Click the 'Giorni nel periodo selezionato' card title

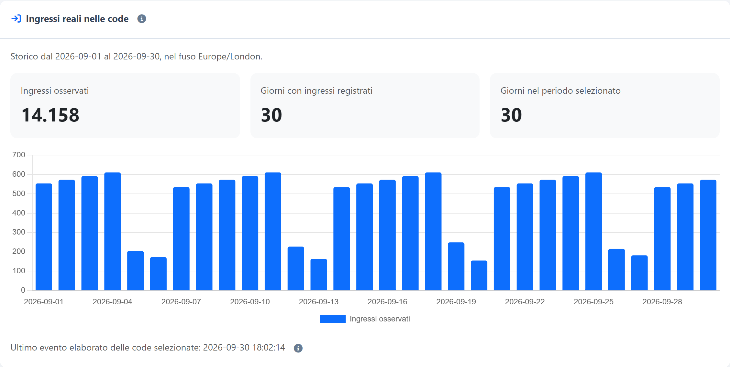pos(560,91)
